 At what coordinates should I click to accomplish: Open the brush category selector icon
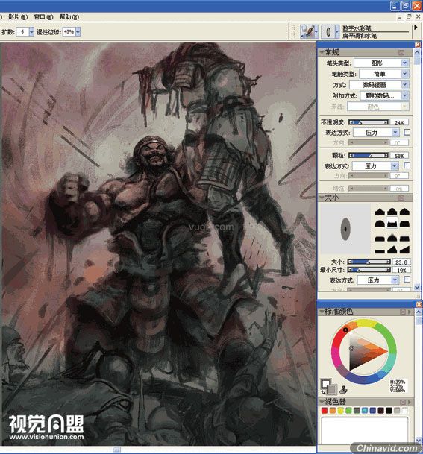pyautogui.click(x=309, y=31)
